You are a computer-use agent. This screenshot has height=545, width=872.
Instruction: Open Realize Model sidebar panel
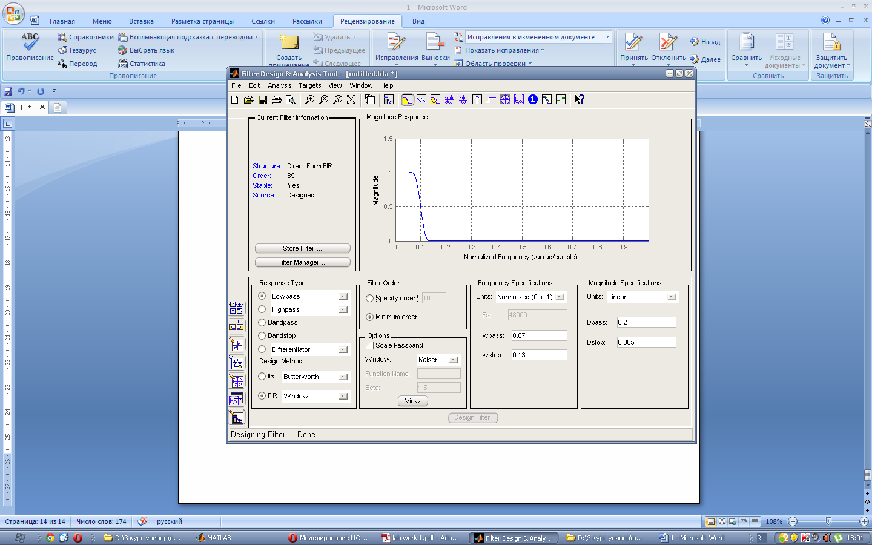pyautogui.click(x=236, y=363)
